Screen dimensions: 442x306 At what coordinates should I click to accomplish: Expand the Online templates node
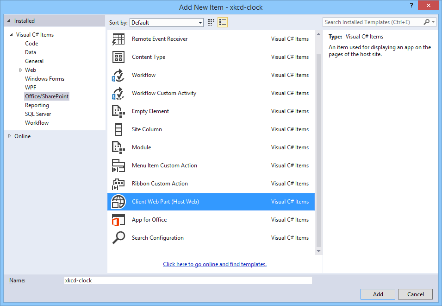tap(10, 136)
